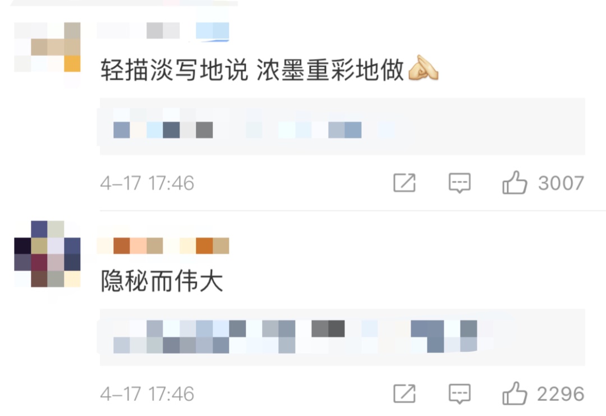The image size is (606, 416).
Task: Click the 3007 like count
Action: (561, 183)
